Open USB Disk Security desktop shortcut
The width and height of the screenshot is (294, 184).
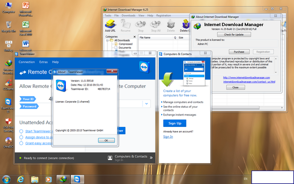(8, 125)
